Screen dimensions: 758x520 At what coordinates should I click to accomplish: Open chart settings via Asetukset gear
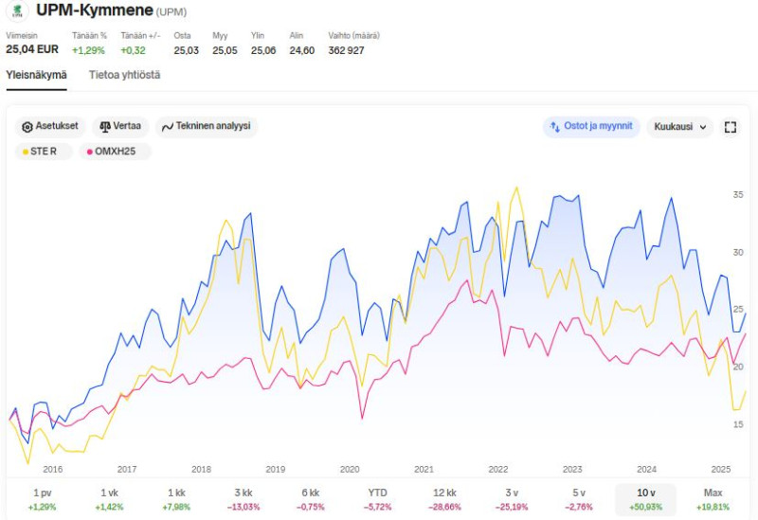coord(27,127)
